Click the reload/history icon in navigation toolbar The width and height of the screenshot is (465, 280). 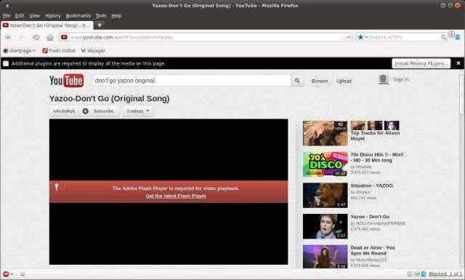(x=36, y=37)
